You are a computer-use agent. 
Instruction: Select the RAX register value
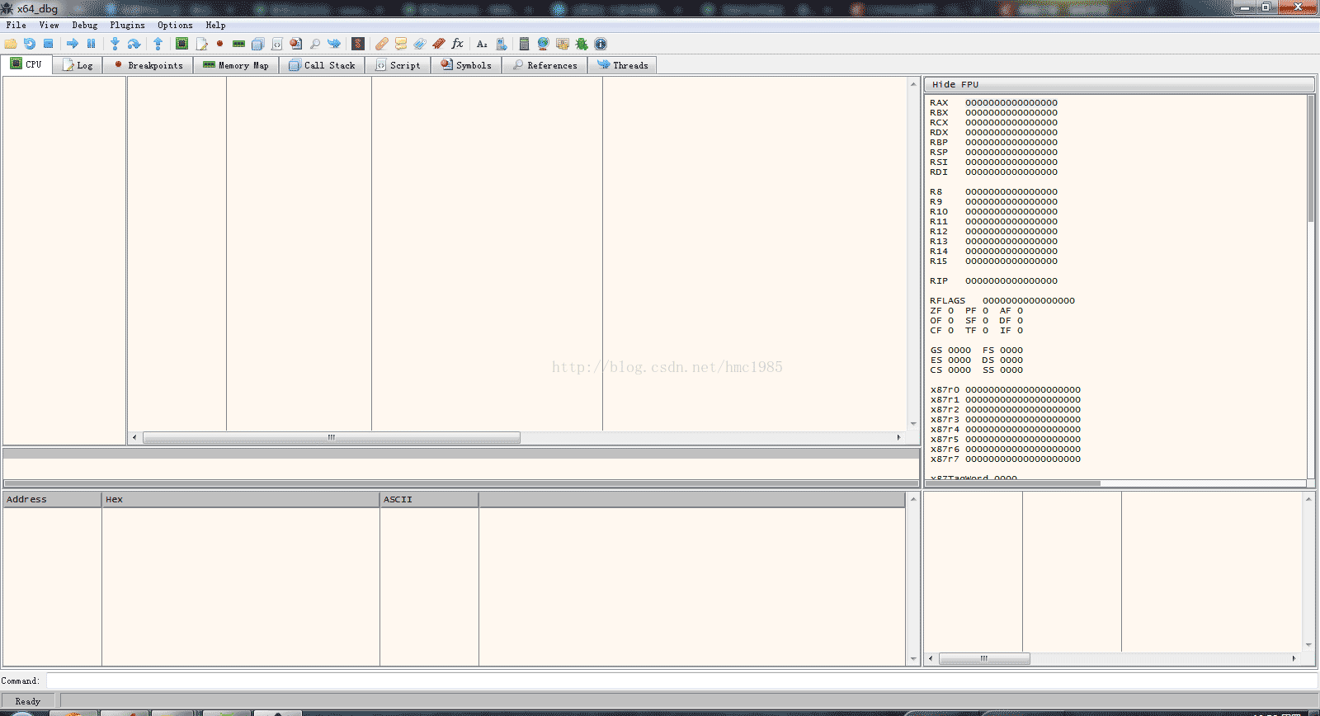tap(1011, 103)
